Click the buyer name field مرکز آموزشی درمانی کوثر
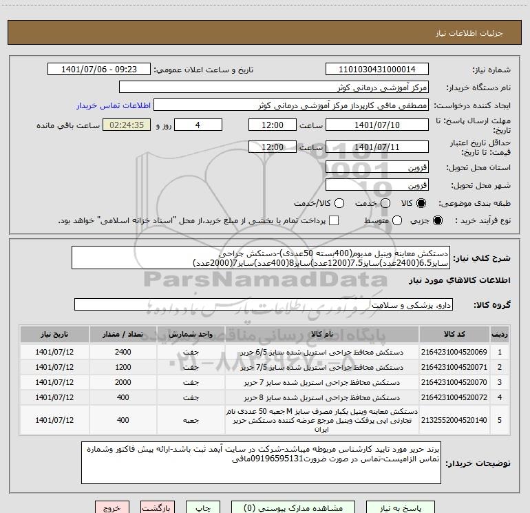Viewport: 530px width, 513px height. [274, 87]
